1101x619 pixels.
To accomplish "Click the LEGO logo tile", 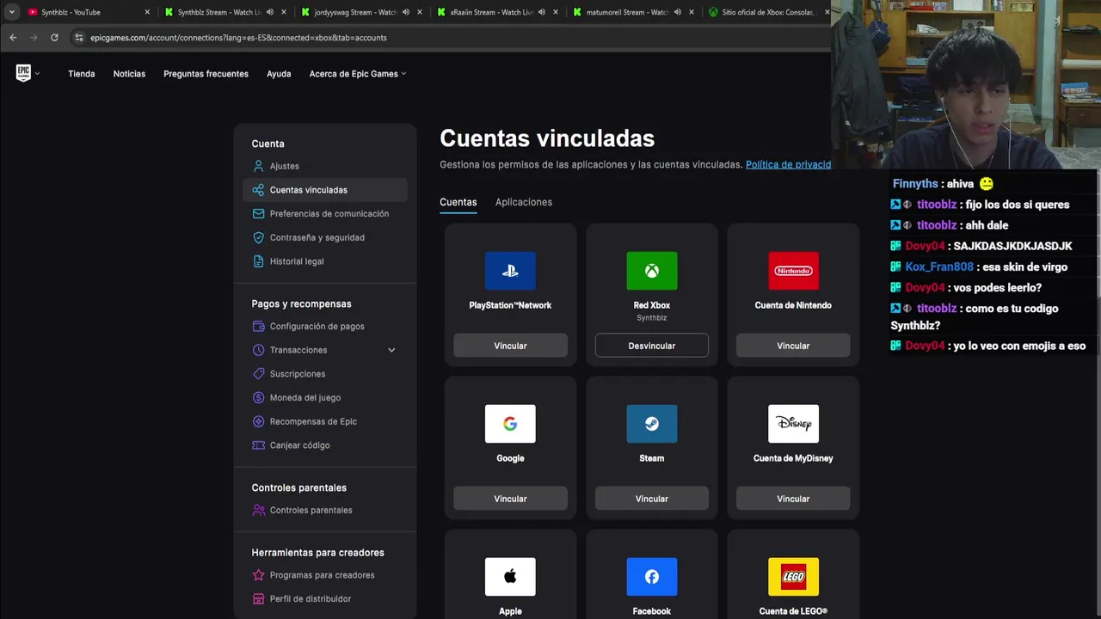I will click(x=793, y=577).
